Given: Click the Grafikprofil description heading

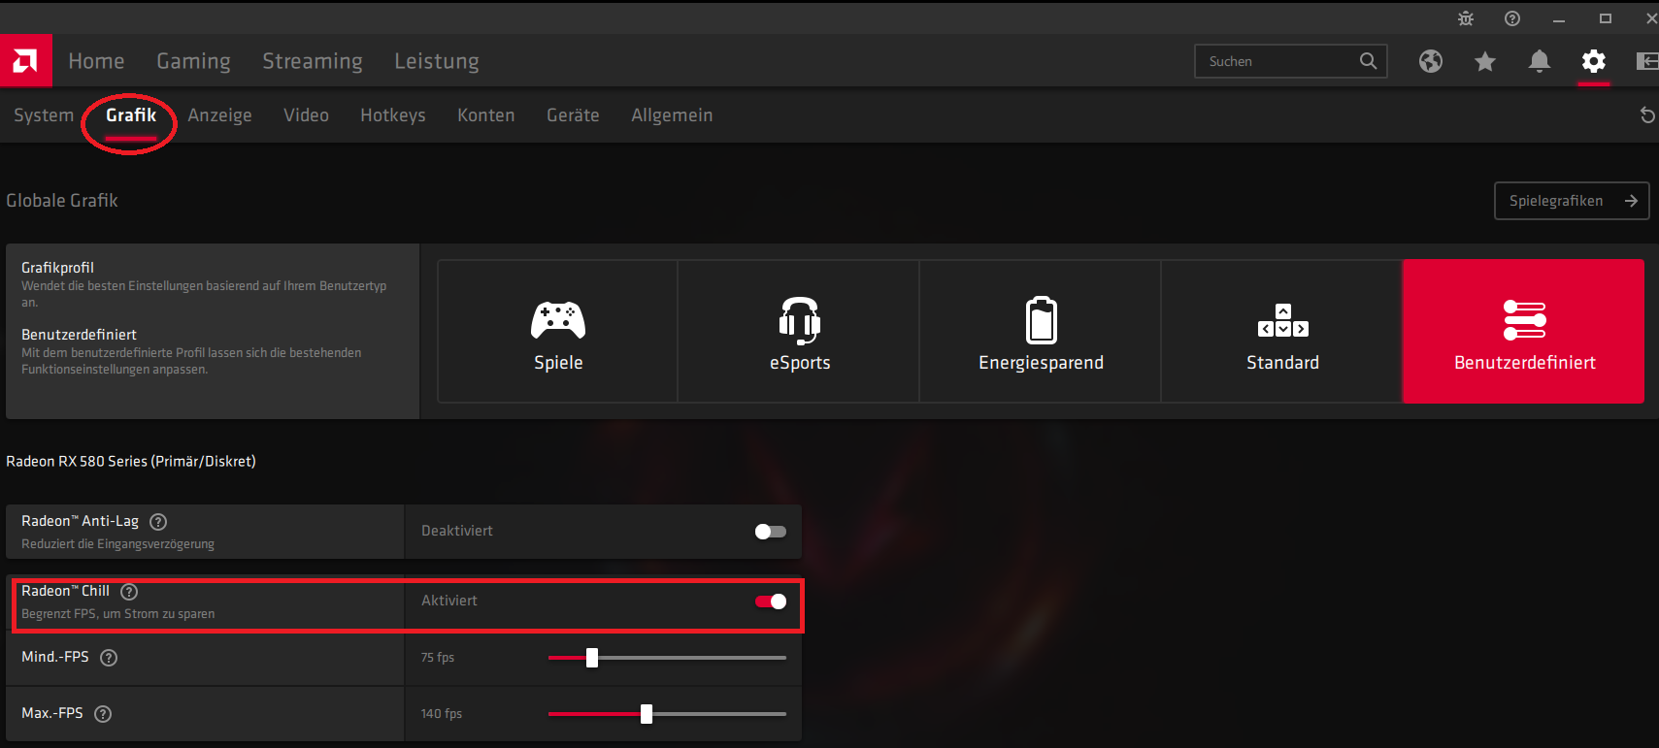Looking at the screenshot, I should point(58,268).
